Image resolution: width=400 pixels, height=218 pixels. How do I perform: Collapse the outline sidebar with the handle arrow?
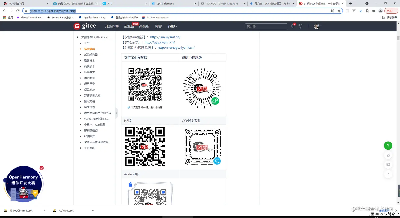click(x=116, y=113)
